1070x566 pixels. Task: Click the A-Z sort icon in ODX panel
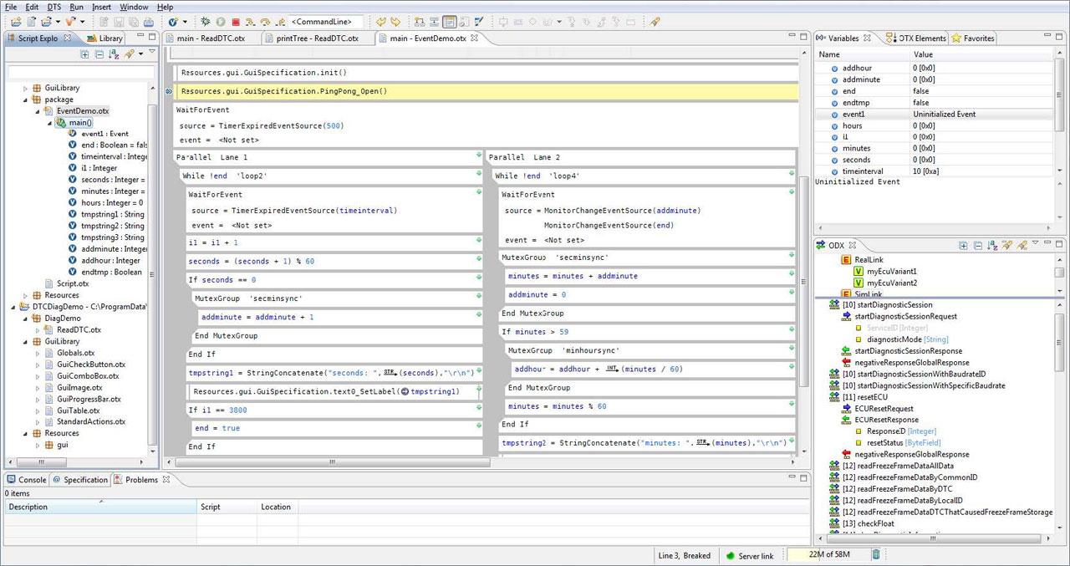click(x=992, y=245)
